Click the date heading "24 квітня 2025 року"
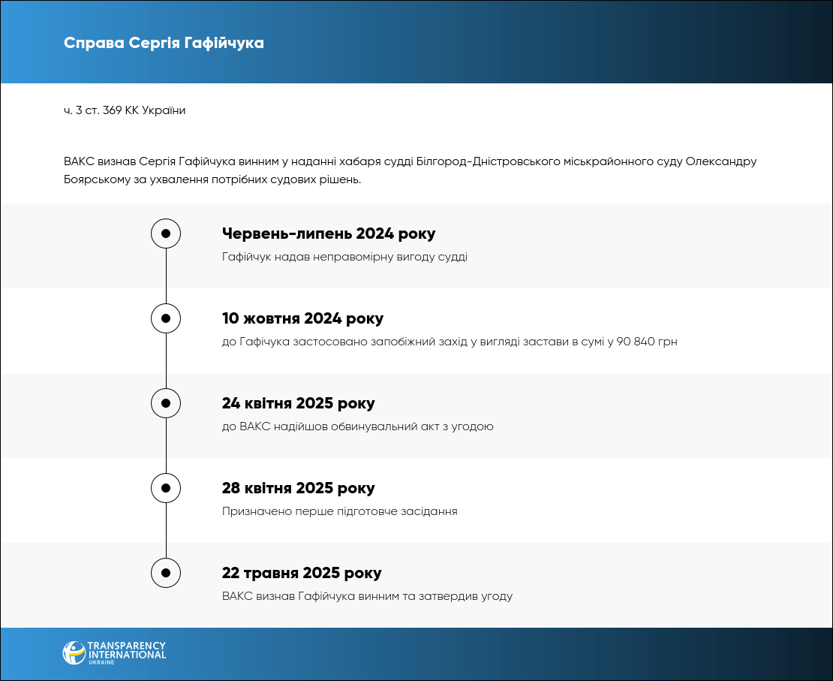The image size is (833, 681). pos(298,403)
